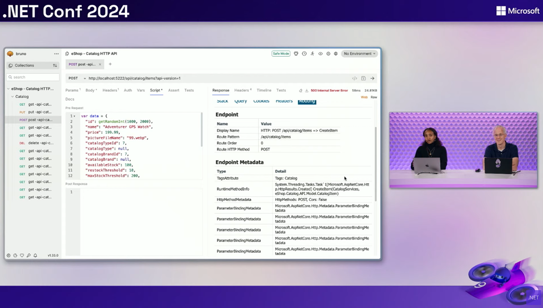Open the Assert request tab

173,90
